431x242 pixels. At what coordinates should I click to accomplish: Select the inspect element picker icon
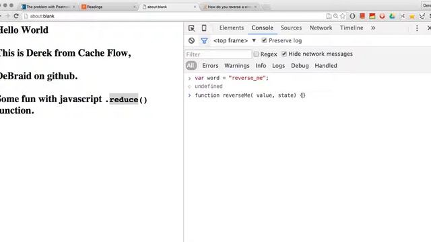click(x=191, y=28)
